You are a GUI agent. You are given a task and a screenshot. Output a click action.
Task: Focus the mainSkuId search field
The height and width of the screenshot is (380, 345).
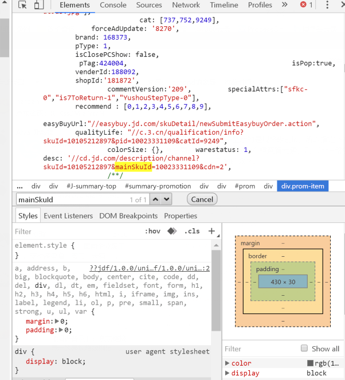(83, 199)
